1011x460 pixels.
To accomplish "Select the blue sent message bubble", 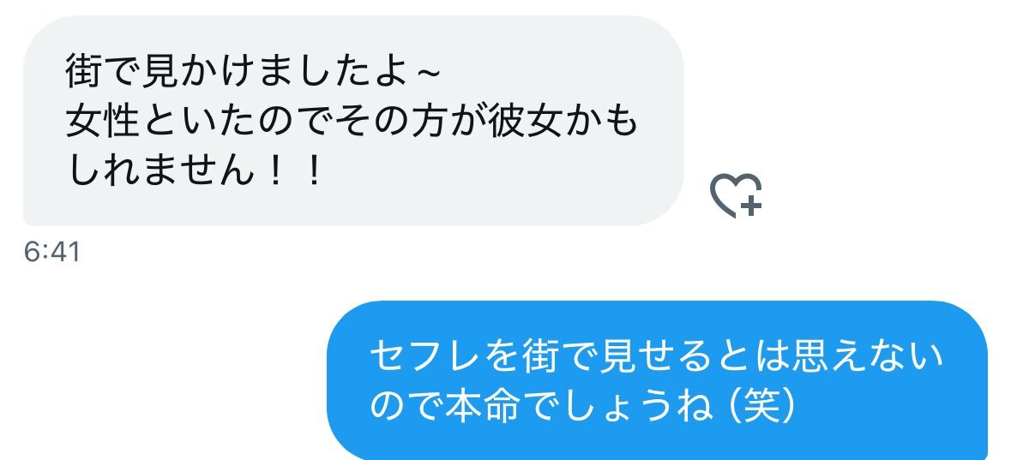I will 657,380.
